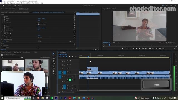The width and height of the screenshot is (178, 100).
Task: Select the Track Select Forward tool
Action: 54,56
